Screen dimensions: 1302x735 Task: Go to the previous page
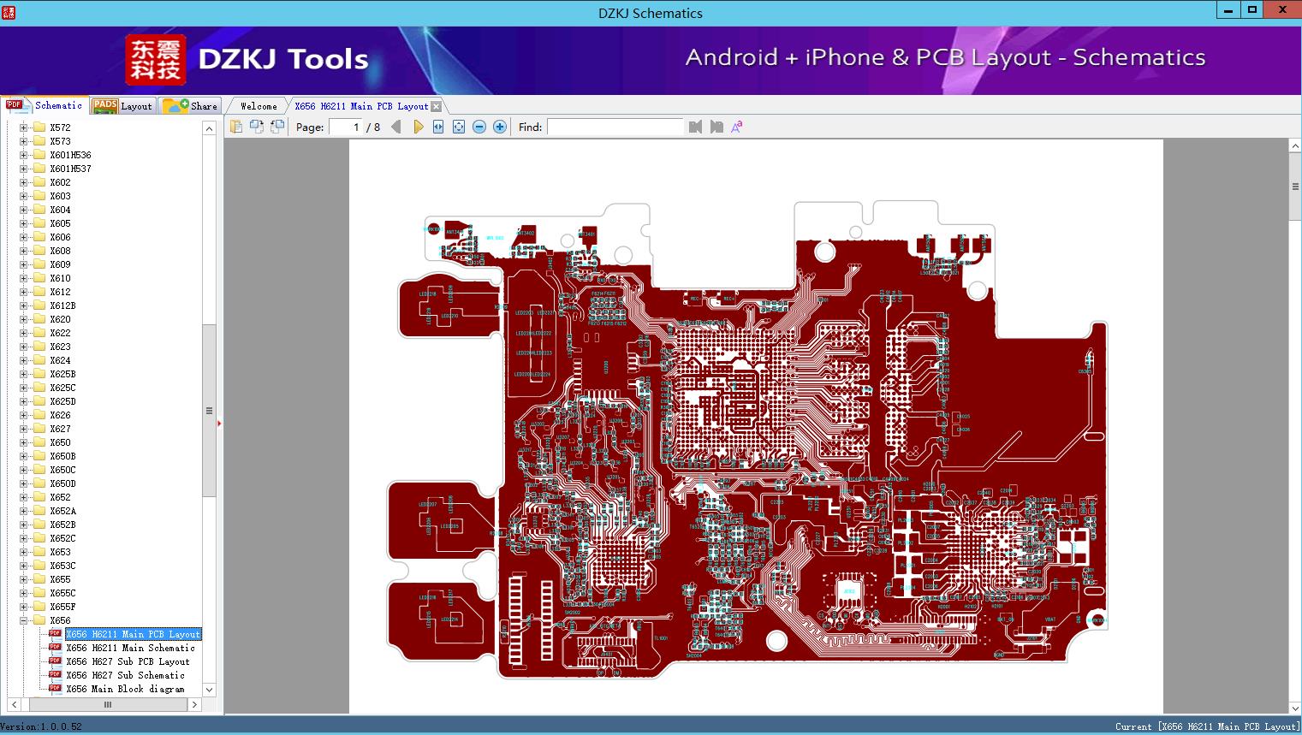tap(395, 127)
